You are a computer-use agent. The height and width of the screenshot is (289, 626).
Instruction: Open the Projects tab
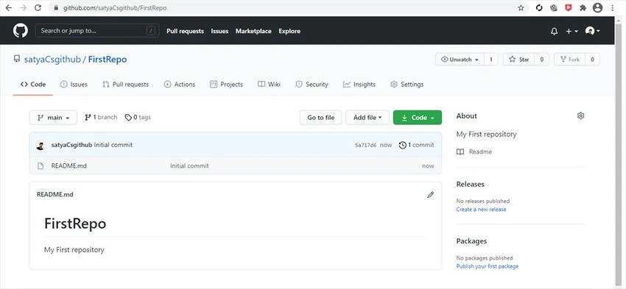226,84
